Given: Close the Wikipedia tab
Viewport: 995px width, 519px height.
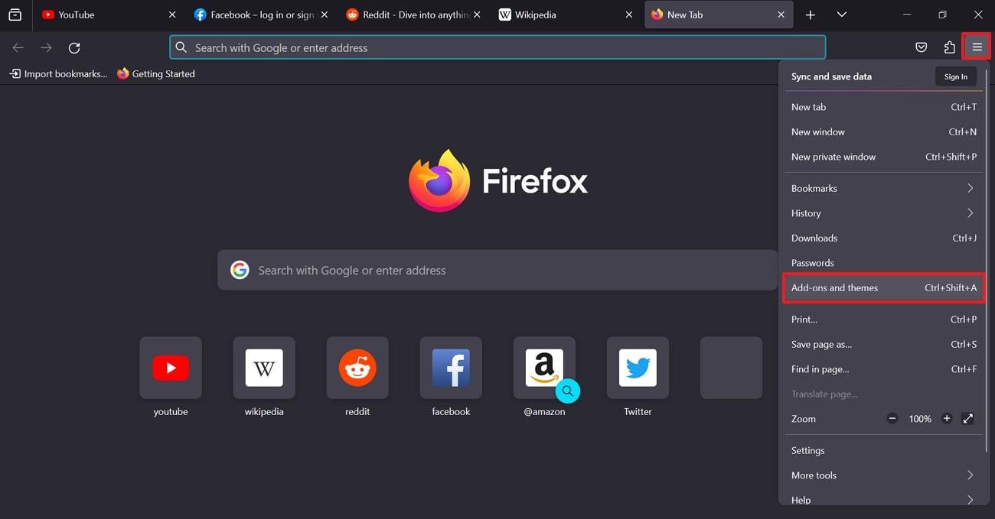Looking at the screenshot, I should (x=629, y=15).
